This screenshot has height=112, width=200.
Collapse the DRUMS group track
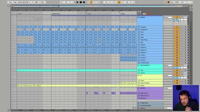pyautogui.click(x=138, y=17)
